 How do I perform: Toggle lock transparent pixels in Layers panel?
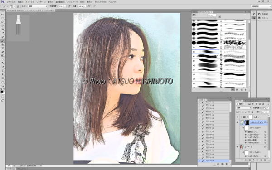pos(243,112)
